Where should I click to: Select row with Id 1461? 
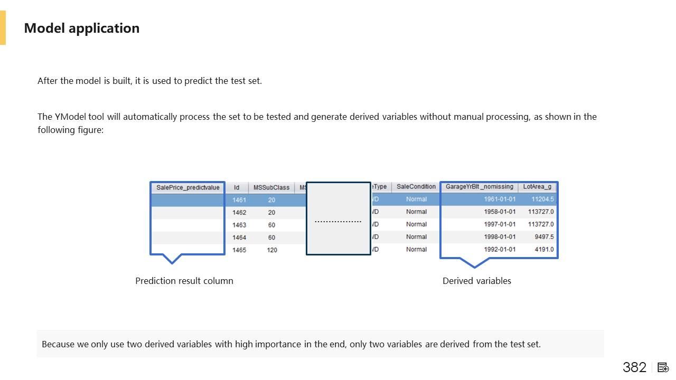pos(239,200)
